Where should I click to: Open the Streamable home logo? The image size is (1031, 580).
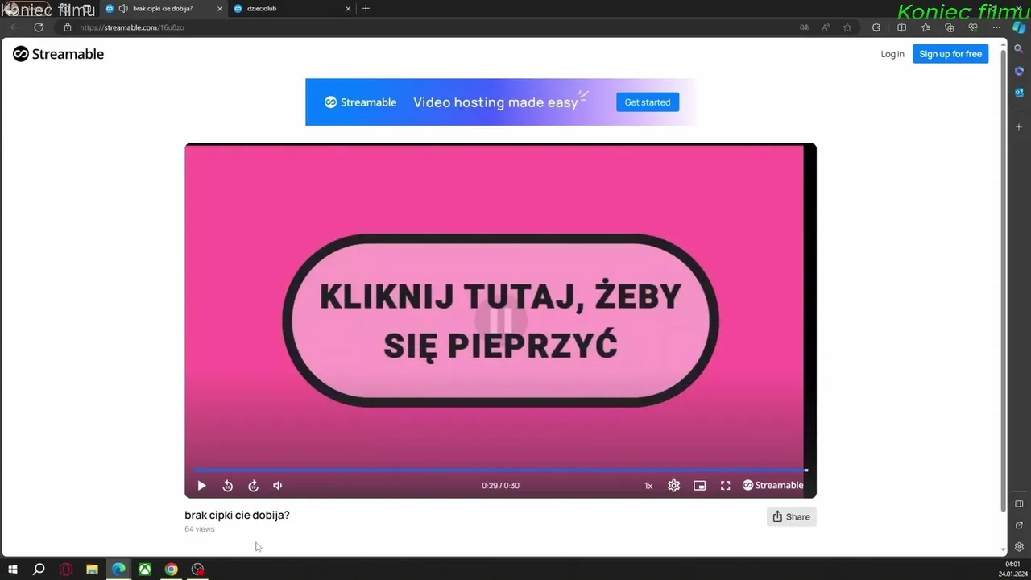[58, 54]
